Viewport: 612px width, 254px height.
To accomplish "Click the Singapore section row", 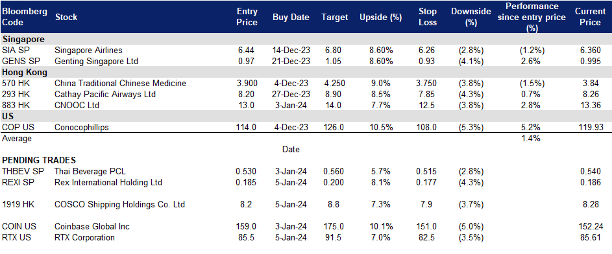I will [x=306, y=40].
